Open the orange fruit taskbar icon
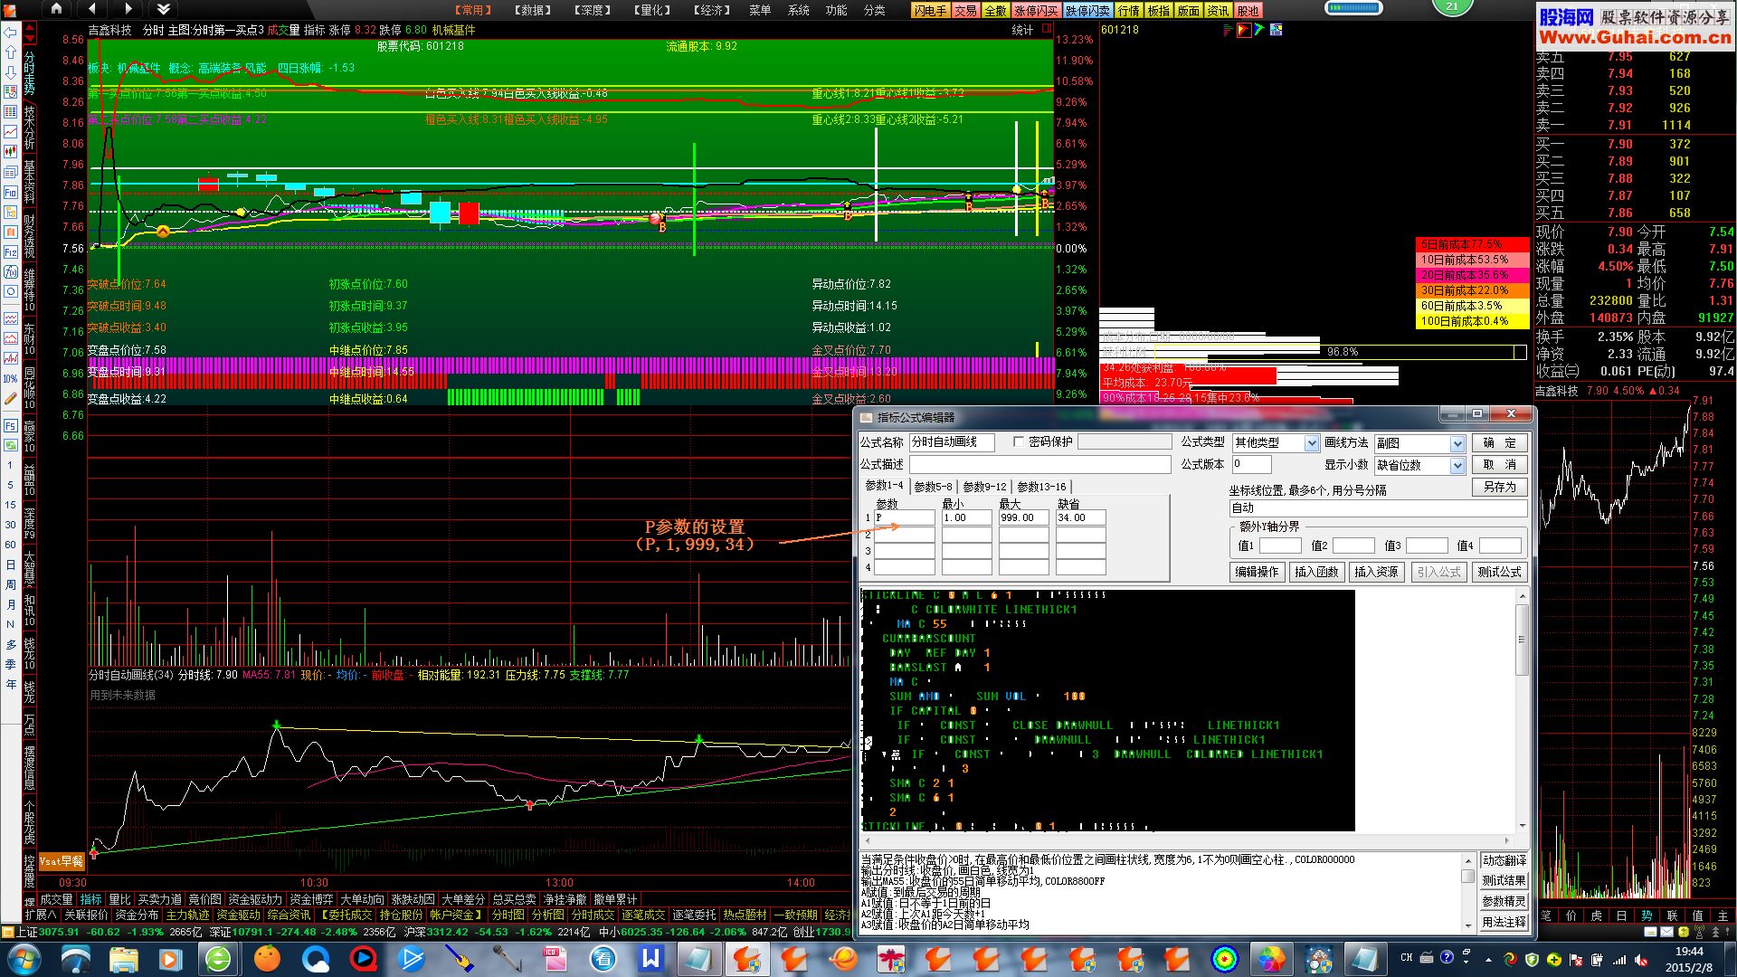Screen dimensions: 1737x977 (x=267, y=959)
